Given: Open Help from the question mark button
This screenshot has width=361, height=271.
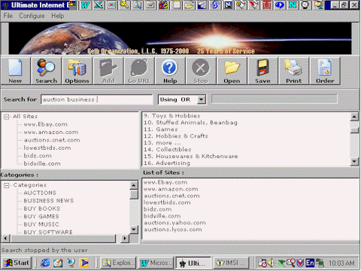Looking at the screenshot, I should point(170,71).
